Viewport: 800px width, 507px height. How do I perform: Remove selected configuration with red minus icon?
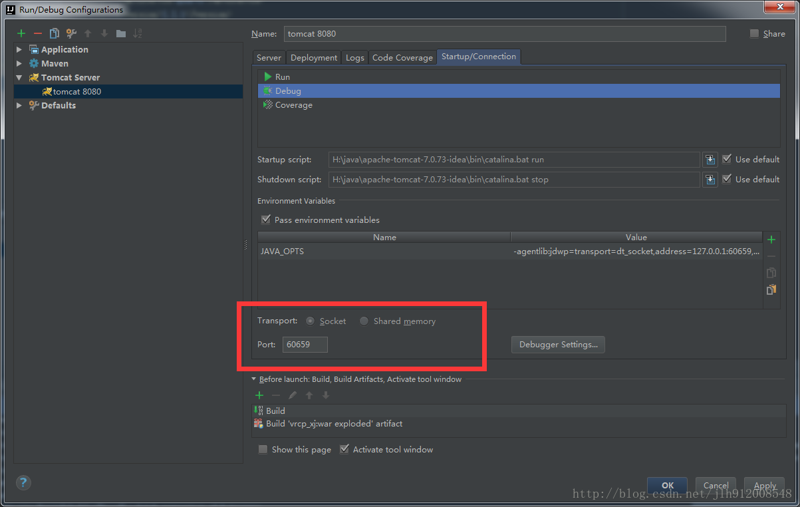click(x=38, y=33)
